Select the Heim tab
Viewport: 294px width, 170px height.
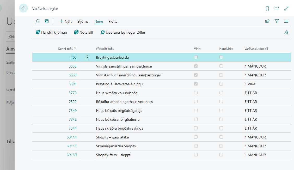pyautogui.click(x=99, y=21)
